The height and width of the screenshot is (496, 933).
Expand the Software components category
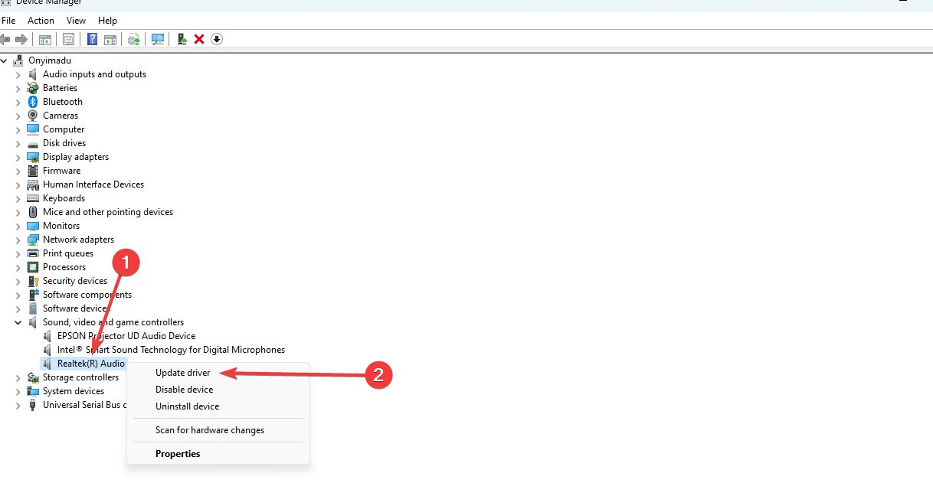pos(18,295)
